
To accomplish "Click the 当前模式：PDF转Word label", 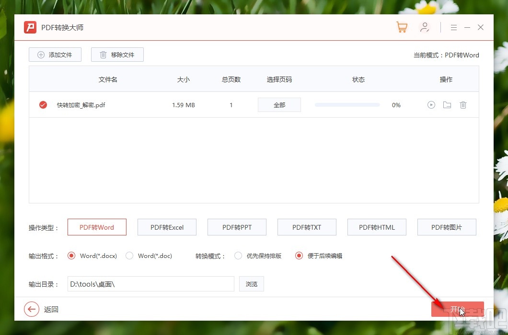I will [x=446, y=55].
